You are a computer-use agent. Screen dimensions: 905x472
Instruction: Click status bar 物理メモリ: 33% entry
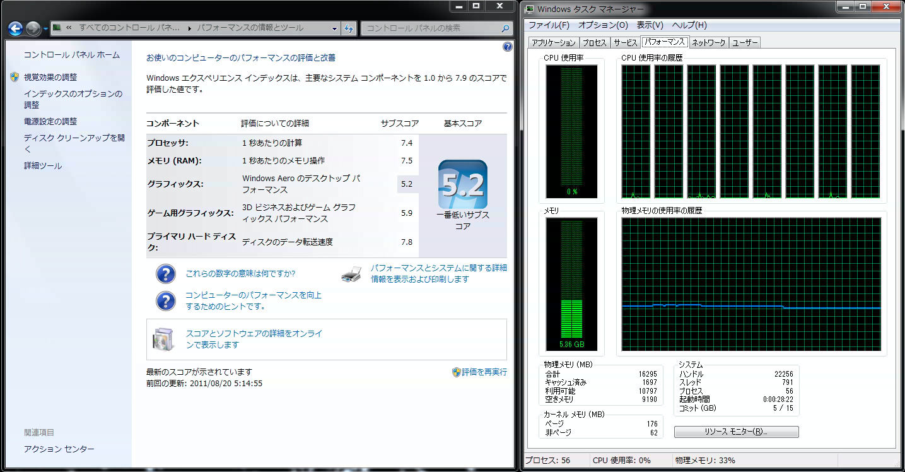point(704,461)
